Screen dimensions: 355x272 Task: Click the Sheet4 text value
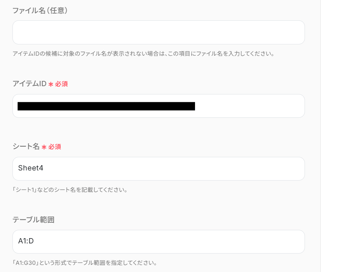pyautogui.click(x=30, y=168)
